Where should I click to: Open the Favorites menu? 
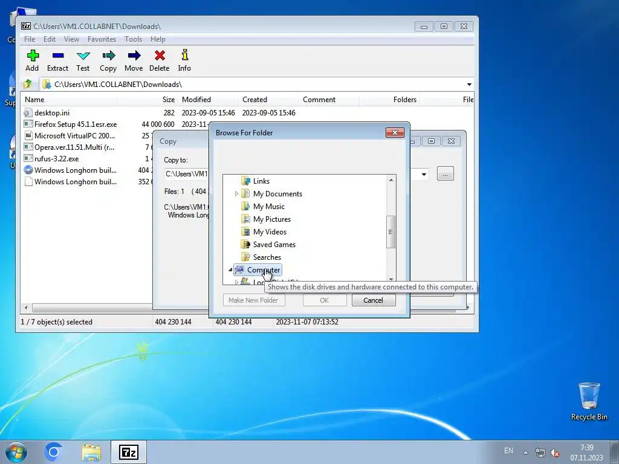(x=102, y=39)
